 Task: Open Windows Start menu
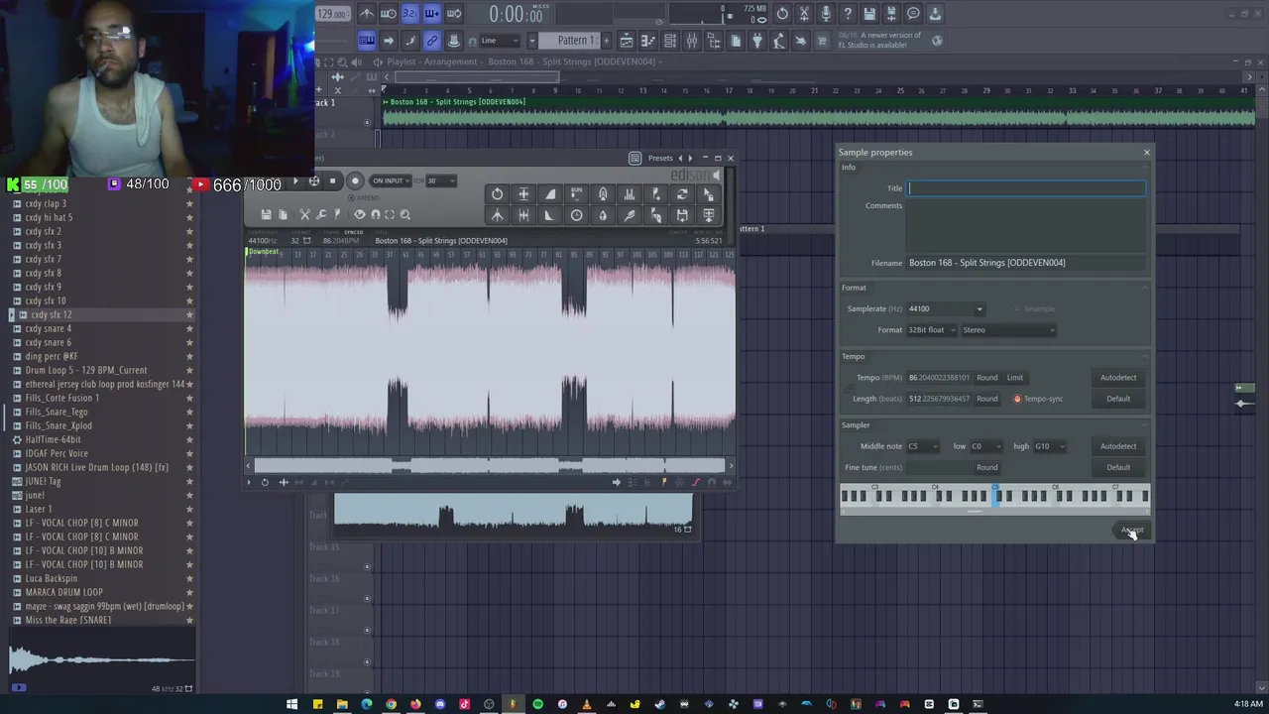[292, 704]
